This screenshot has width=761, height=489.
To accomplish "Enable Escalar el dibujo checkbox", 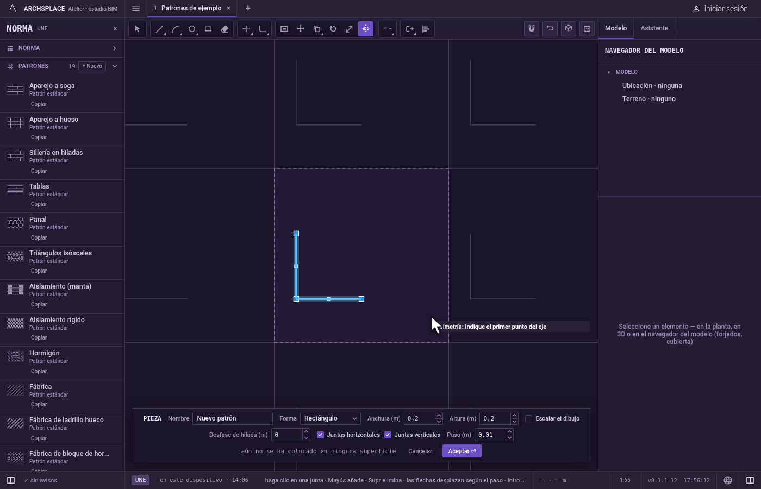I will pyautogui.click(x=528, y=418).
